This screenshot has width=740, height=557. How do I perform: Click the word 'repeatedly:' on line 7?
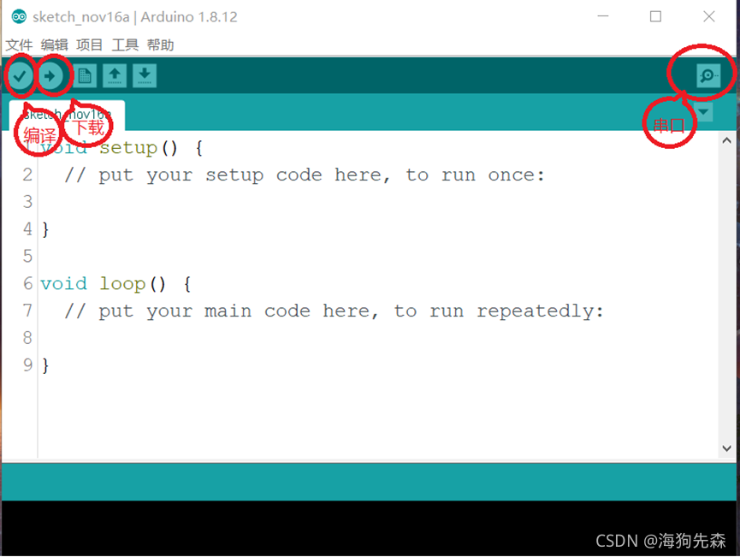tap(540, 311)
